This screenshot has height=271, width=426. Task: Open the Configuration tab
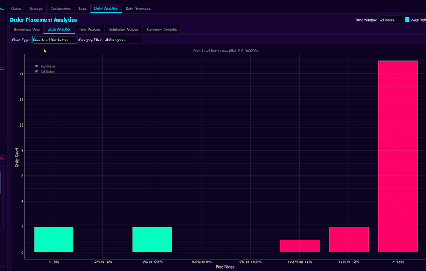coord(60,9)
